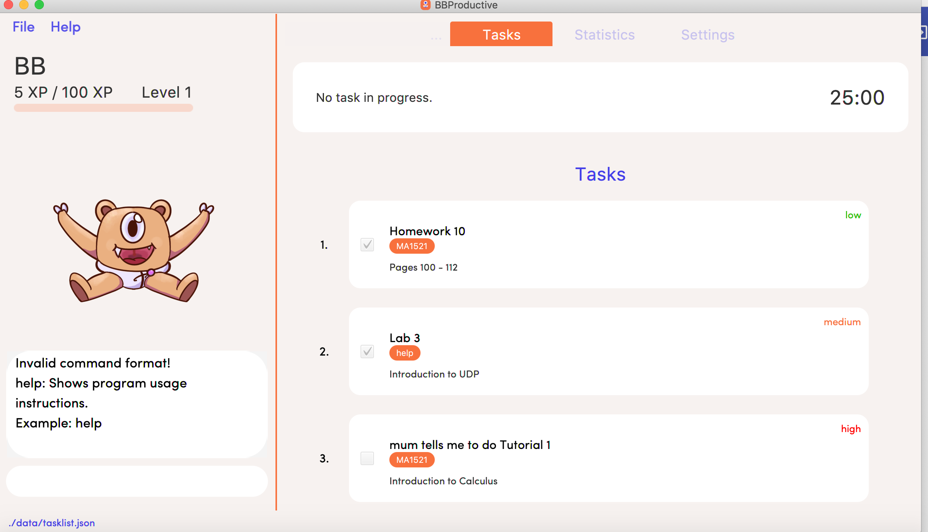Open the File menu

23,27
